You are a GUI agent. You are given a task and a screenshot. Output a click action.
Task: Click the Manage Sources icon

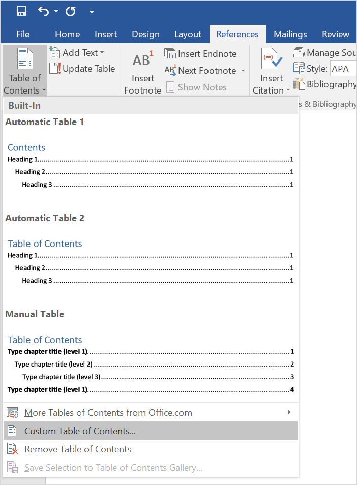[299, 53]
